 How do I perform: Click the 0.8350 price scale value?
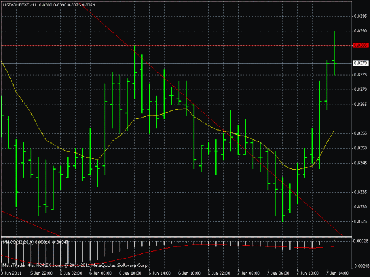click(x=361, y=148)
